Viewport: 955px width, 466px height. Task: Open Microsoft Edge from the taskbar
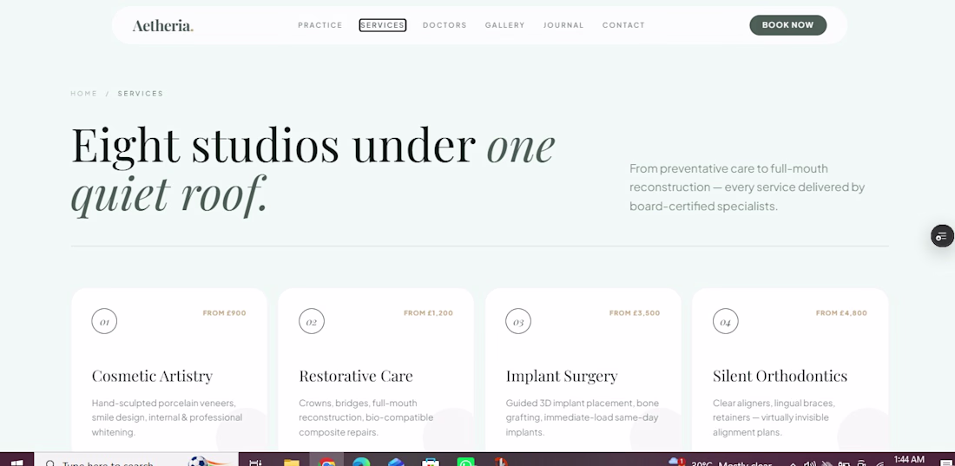pos(361,463)
